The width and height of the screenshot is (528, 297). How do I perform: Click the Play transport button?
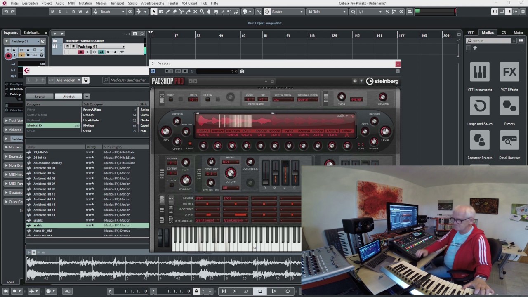point(273,291)
